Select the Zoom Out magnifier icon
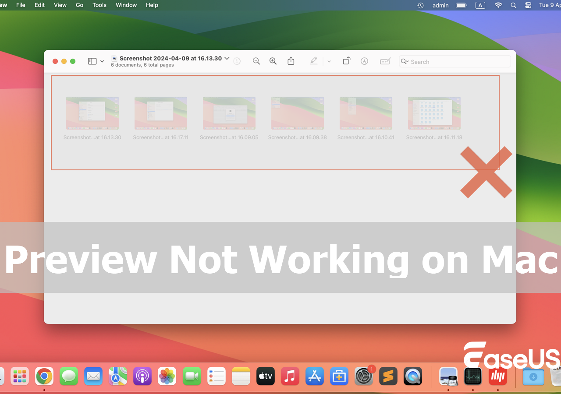Viewport: 561px width, 394px height. tap(256, 61)
